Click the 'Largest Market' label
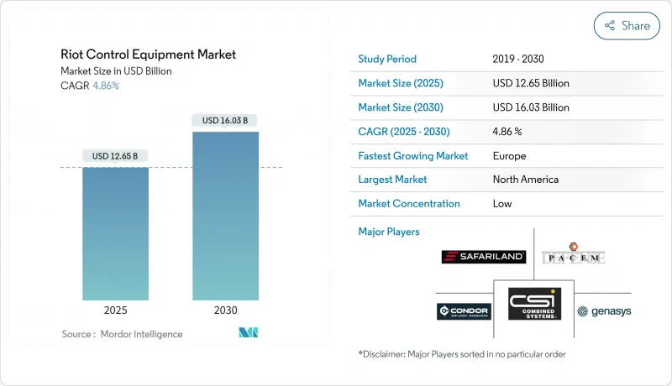Image resolution: width=672 pixels, height=386 pixels. point(392,180)
